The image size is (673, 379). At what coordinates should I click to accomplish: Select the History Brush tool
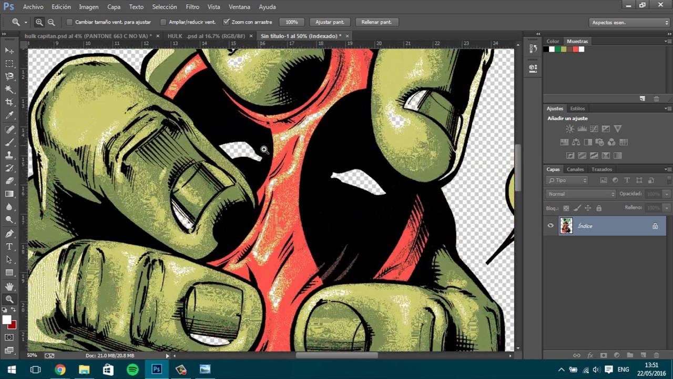[x=9, y=168]
